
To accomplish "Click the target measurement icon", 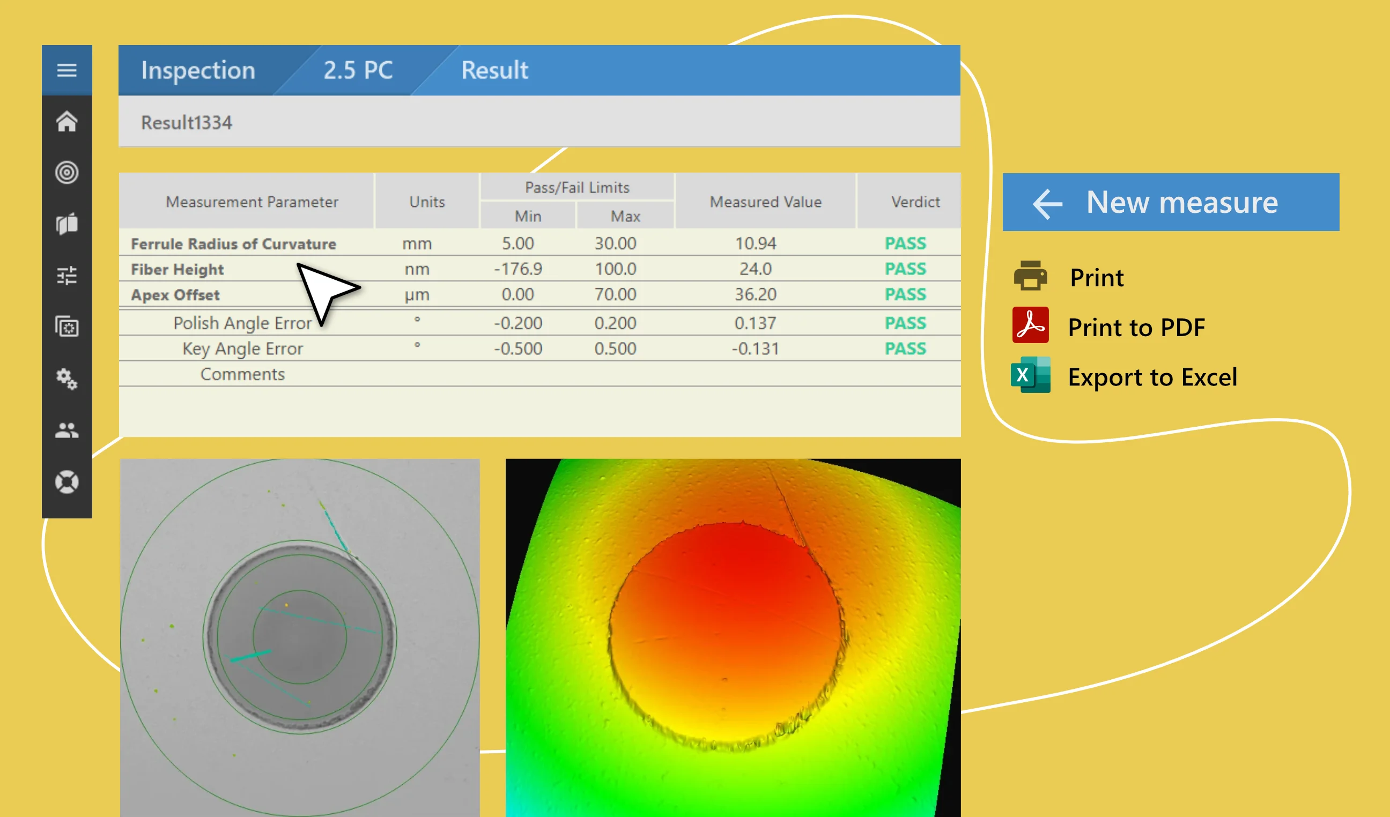I will (66, 173).
